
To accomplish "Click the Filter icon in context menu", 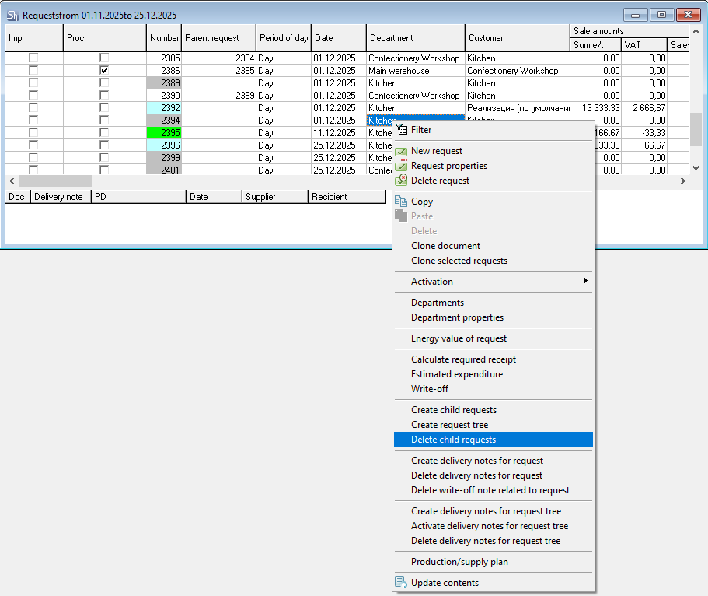I will [401, 130].
